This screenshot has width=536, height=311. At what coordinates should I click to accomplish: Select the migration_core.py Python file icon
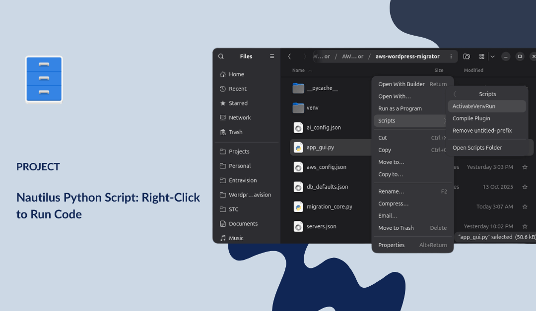[298, 207]
